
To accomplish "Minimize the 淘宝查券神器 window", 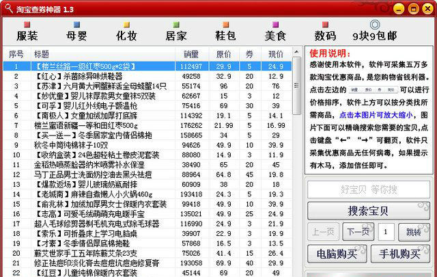I will point(399,9).
